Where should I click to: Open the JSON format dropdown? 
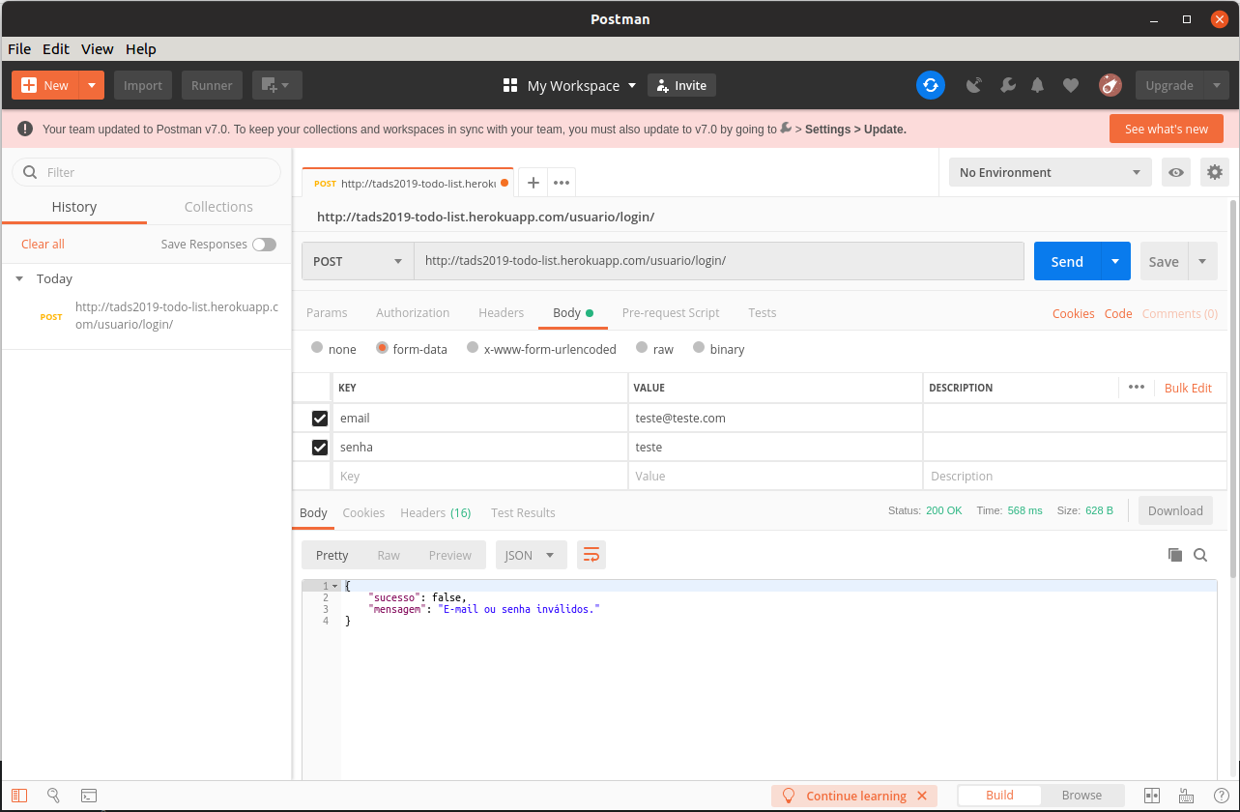531,555
